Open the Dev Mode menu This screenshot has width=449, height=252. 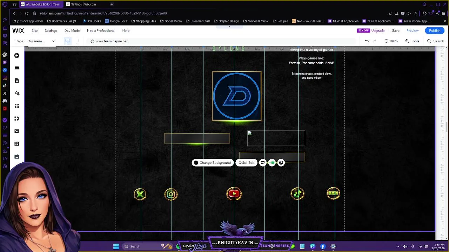point(72,31)
